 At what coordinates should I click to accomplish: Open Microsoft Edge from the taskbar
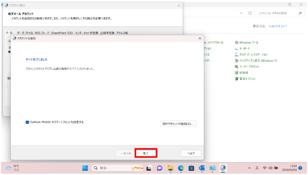[181, 168]
